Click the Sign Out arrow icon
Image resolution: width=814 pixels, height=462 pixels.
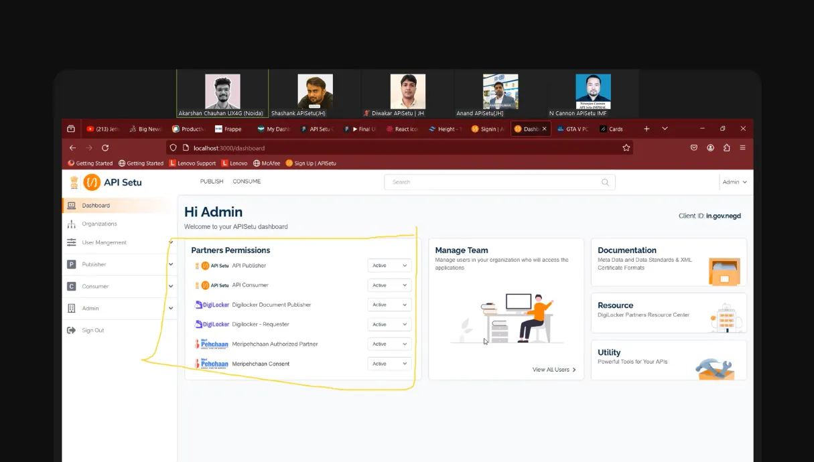coord(72,331)
